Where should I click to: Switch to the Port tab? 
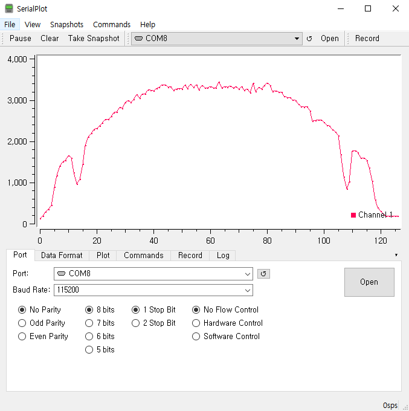click(x=20, y=255)
